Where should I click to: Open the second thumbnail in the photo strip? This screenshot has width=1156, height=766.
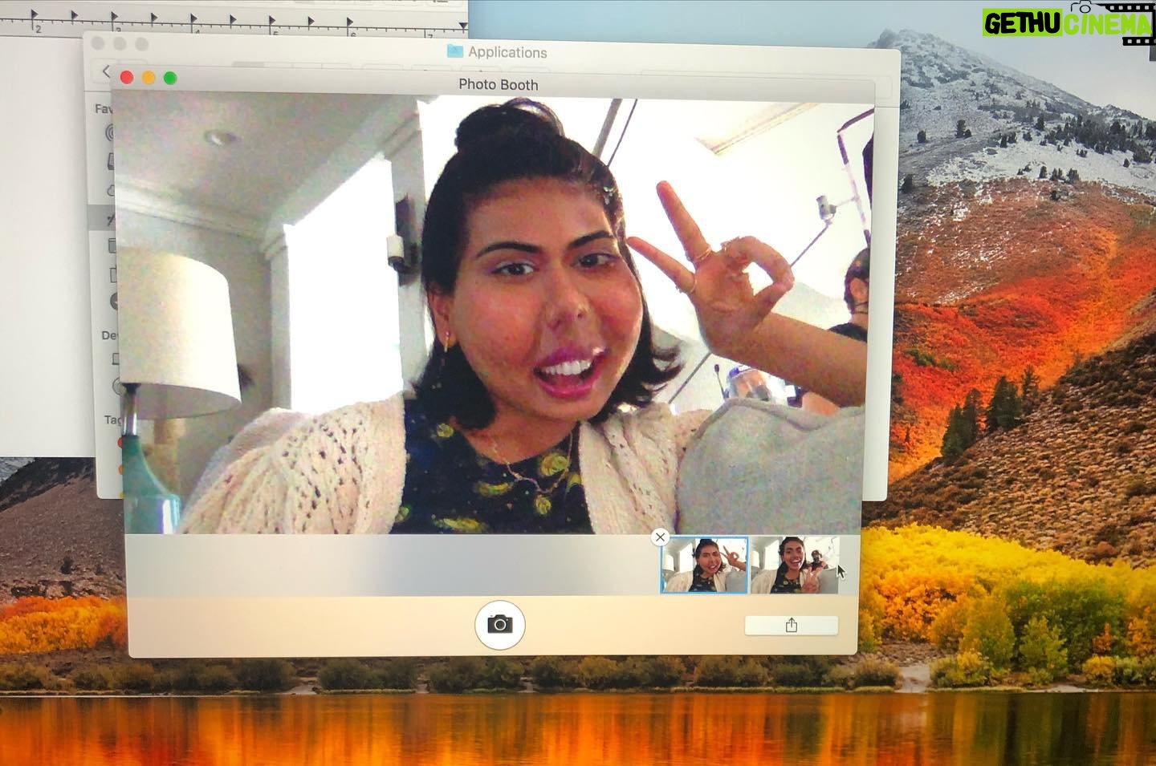tap(793, 565)
